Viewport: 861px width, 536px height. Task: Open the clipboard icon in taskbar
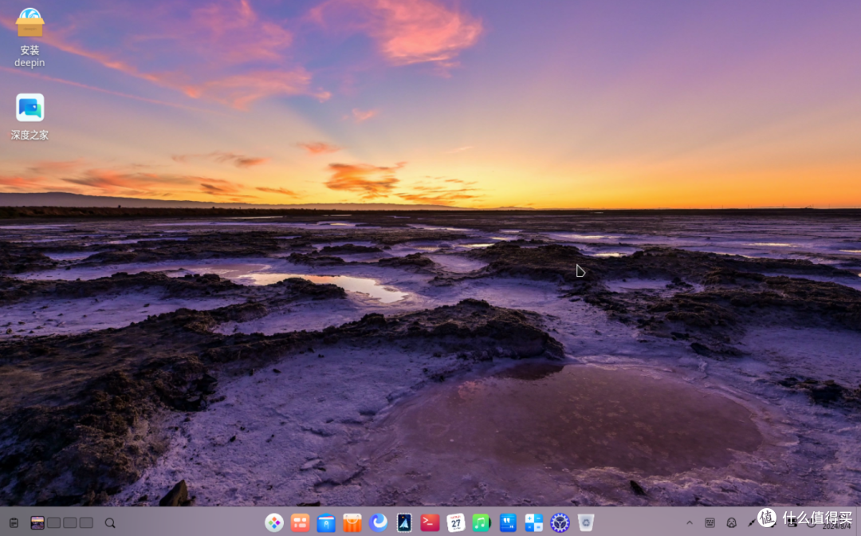pyautogui.click(x=14, y=522)
